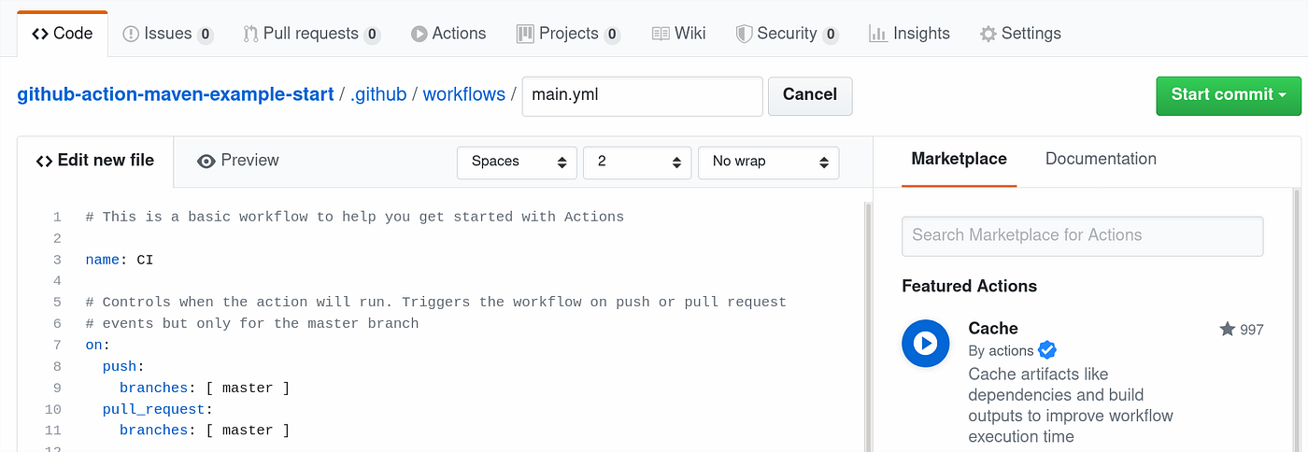Click the verified badge beside actions

(x=1047, y=350)
